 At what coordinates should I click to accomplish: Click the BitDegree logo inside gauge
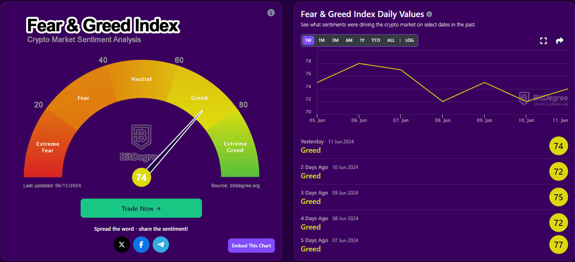click(x=141, y=143)
